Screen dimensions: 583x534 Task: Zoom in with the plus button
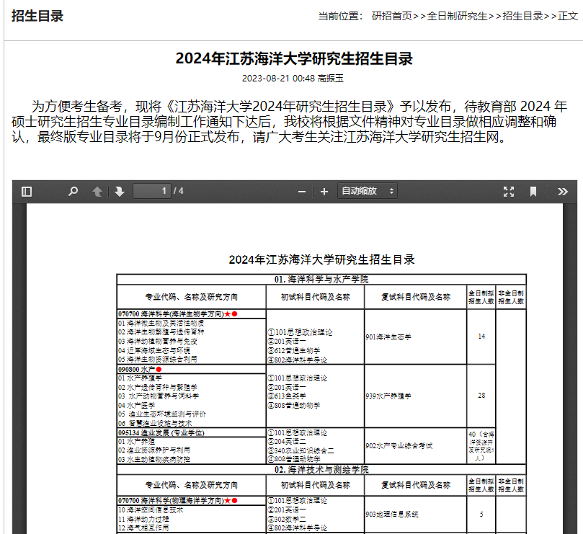[324, 192]
